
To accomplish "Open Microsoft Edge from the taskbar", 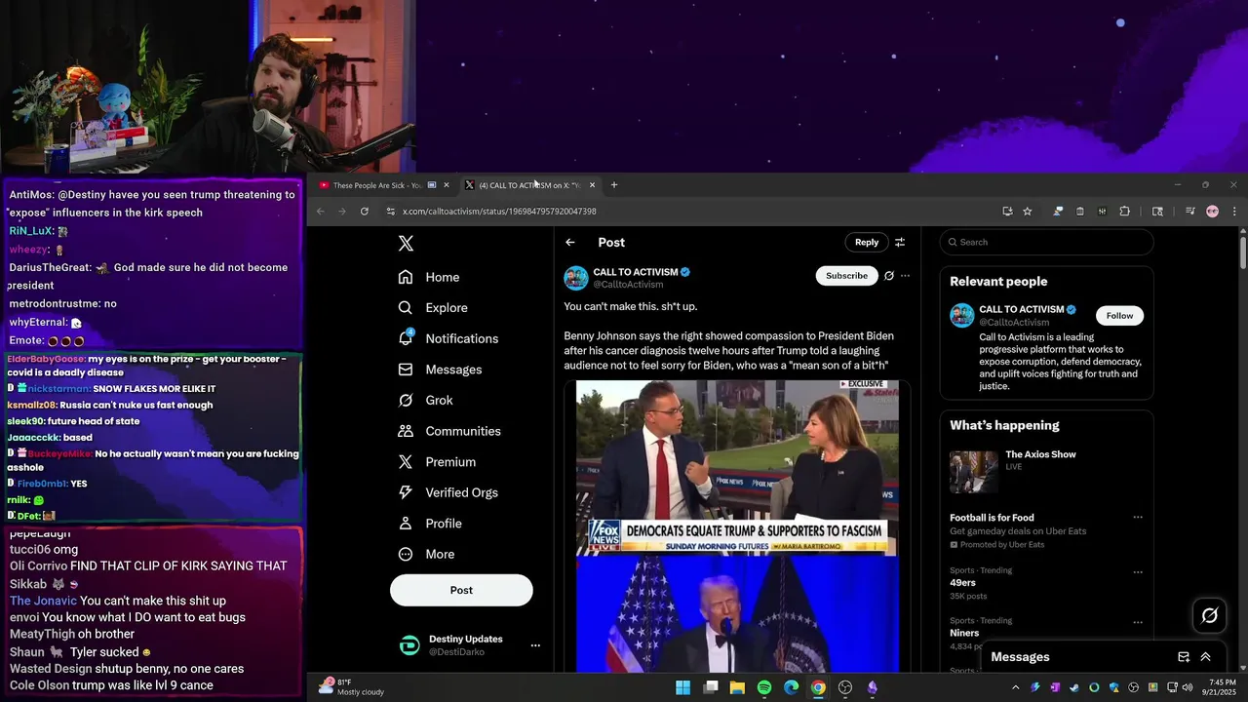I will (x=792, y=687).
